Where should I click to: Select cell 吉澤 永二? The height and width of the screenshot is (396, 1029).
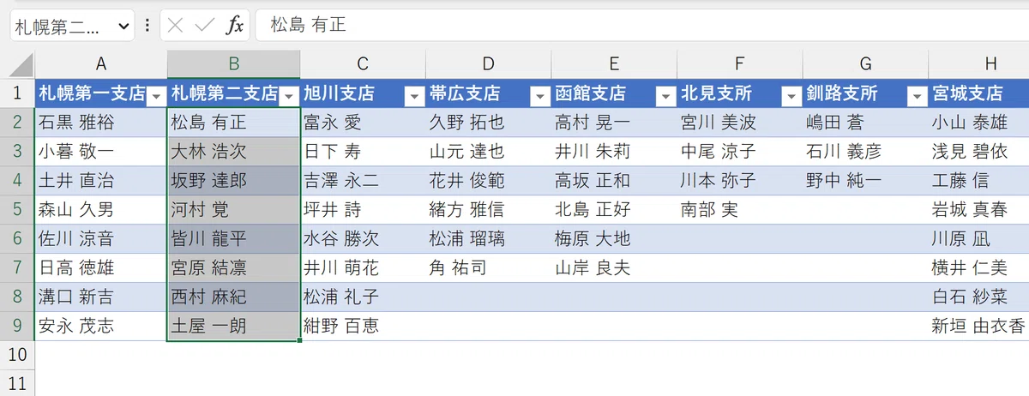363,181
